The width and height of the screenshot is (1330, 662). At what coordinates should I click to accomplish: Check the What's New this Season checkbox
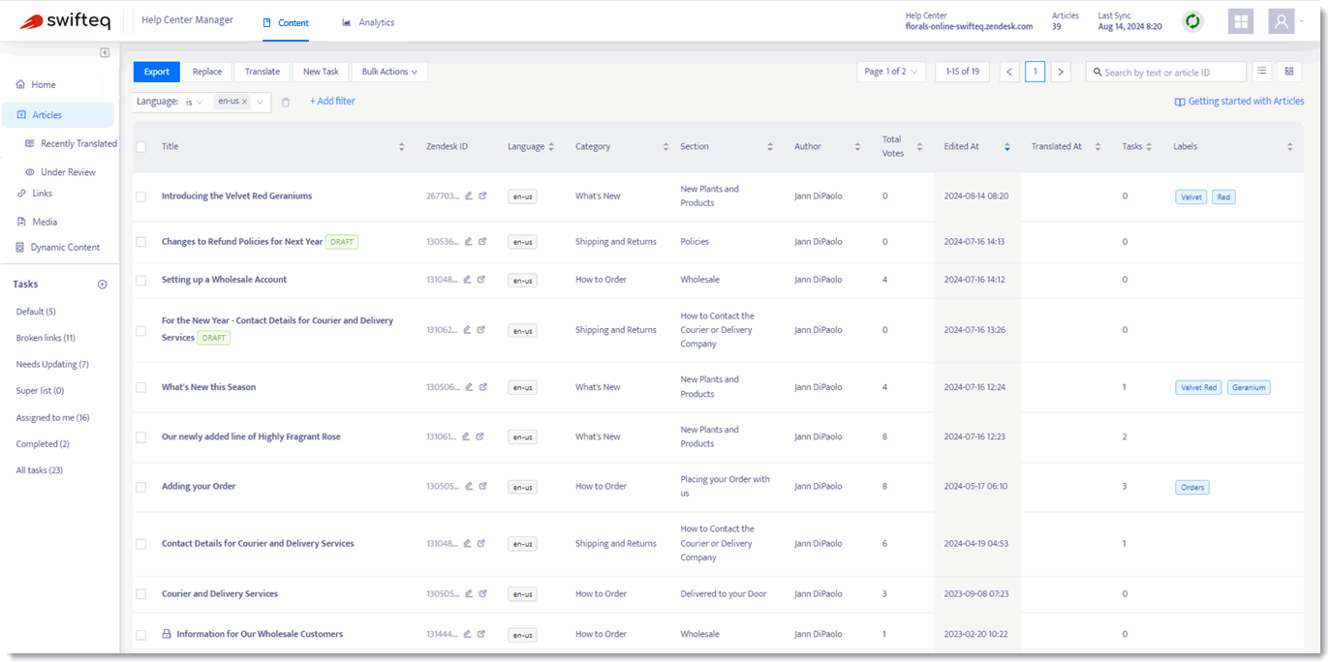[x=141, y=387]
